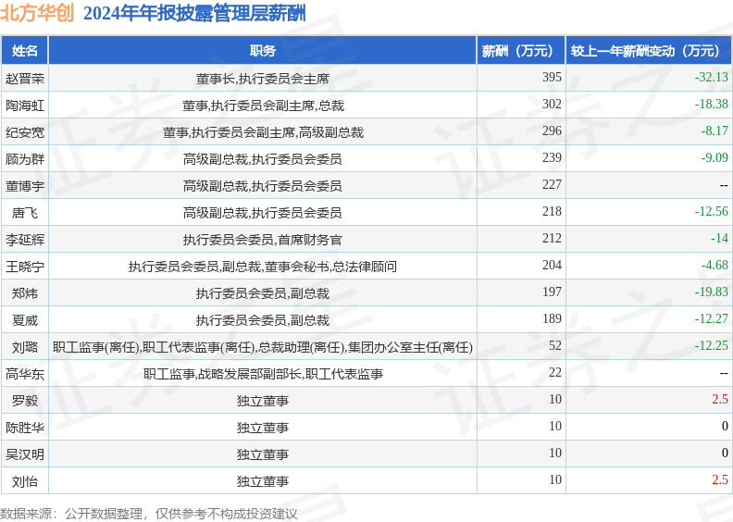The height and width of the screenshot is (522, 733).
Task: Select the name cell 陶海虹
Action: click(25, 106)
